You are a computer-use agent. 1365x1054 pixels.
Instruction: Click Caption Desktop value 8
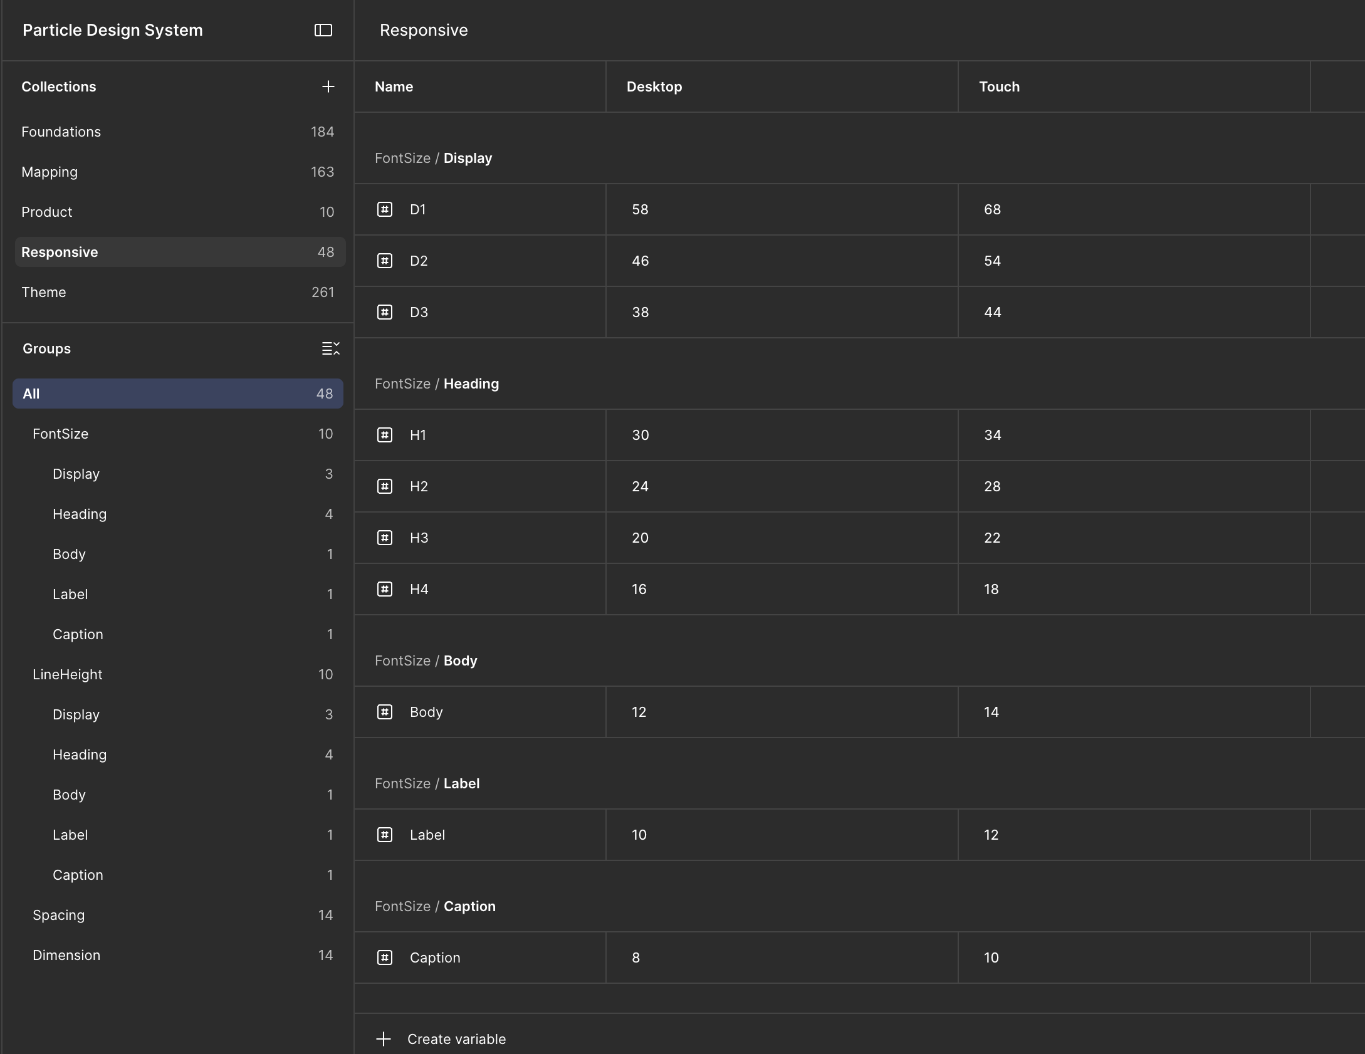(782, 957)
